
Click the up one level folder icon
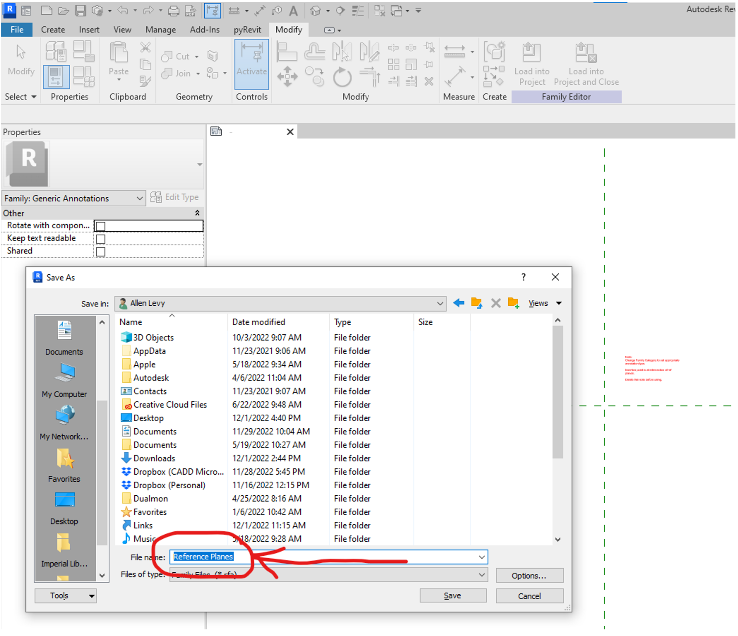click(x=477, y=303)
